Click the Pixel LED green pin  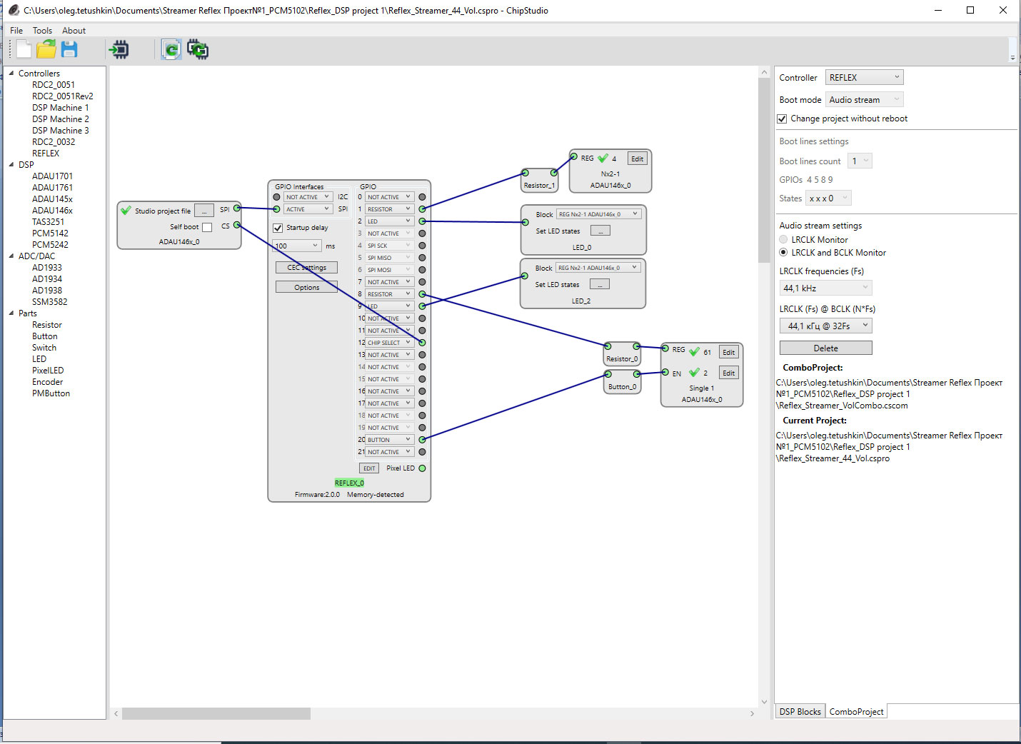[422, 468]
